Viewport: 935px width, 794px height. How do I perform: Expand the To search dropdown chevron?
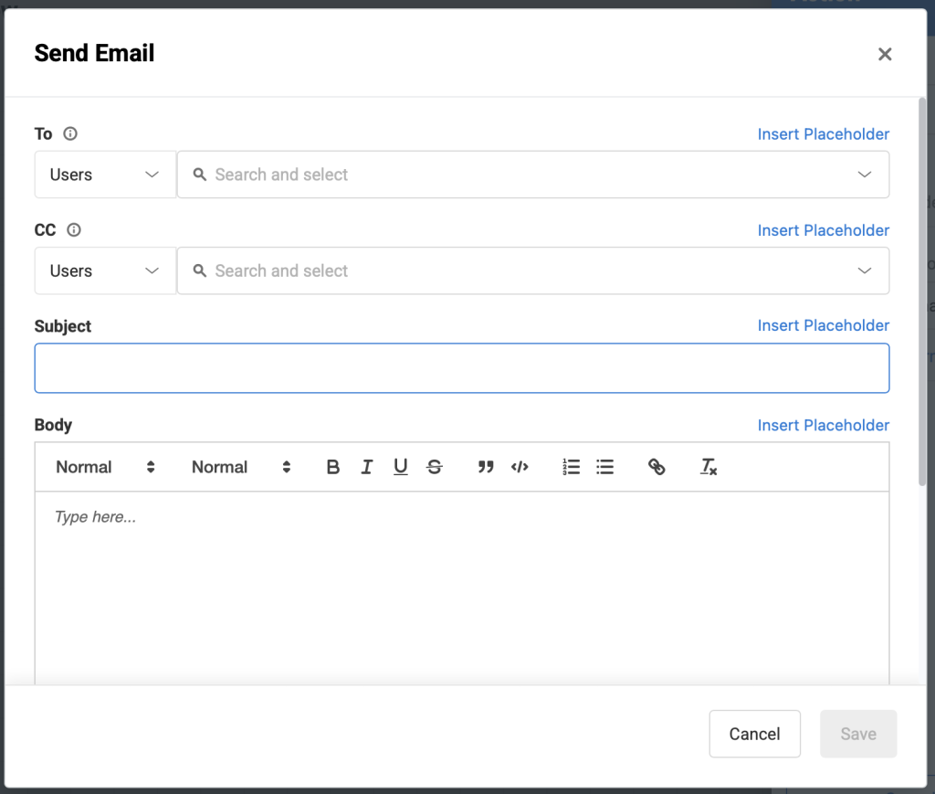865,175
